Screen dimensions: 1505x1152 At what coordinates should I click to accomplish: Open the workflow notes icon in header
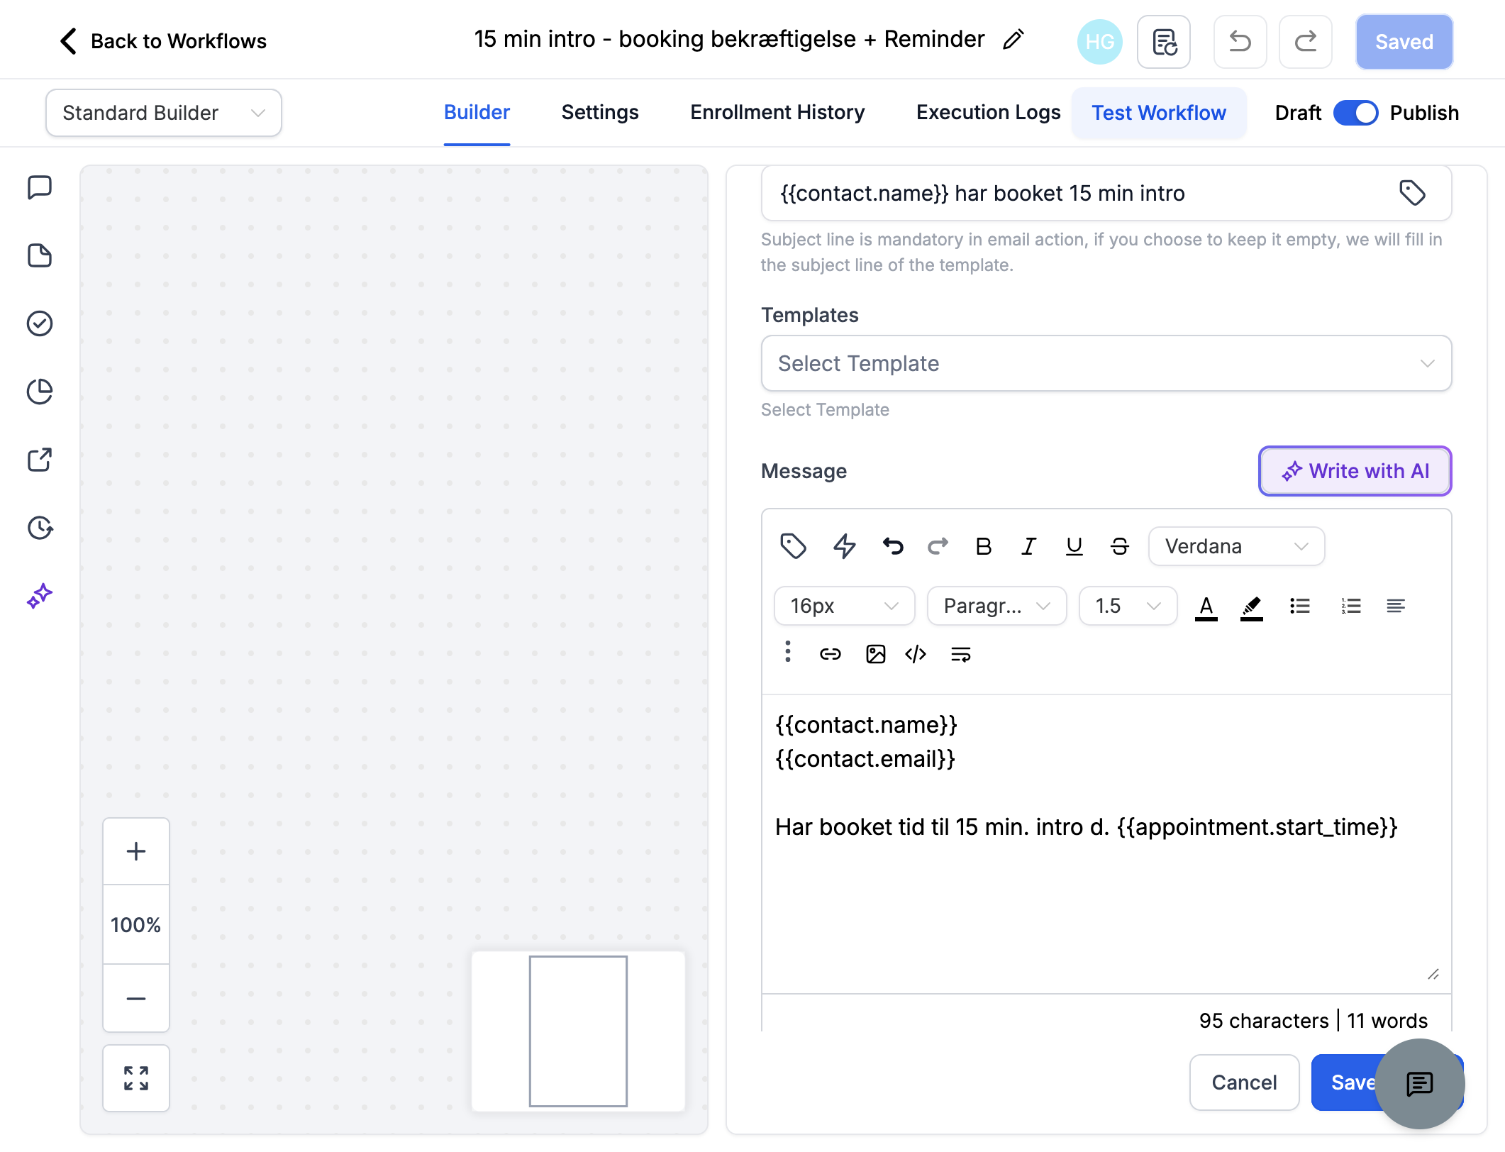pos(1164,42)
